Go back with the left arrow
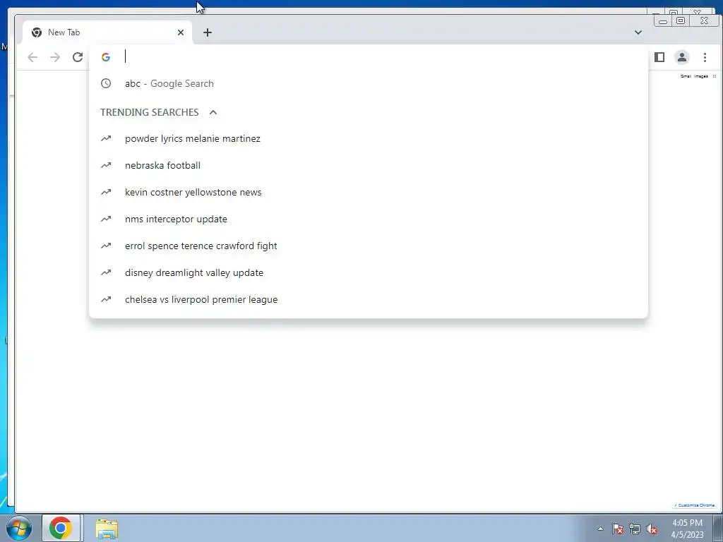Viewport: 723px width, 542px height. tap(32, 57)
